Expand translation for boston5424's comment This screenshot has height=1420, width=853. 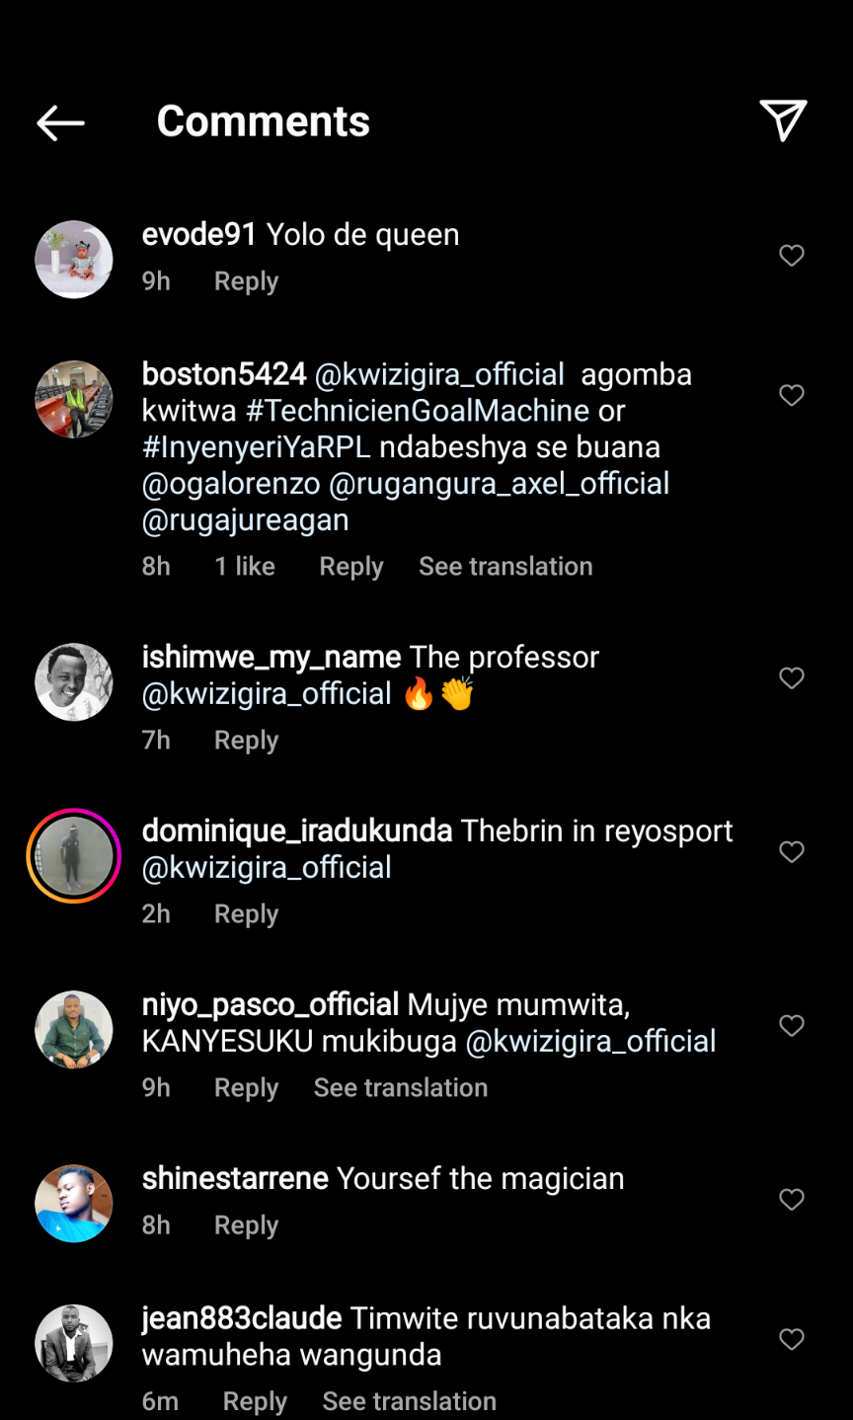coord(505,567)
